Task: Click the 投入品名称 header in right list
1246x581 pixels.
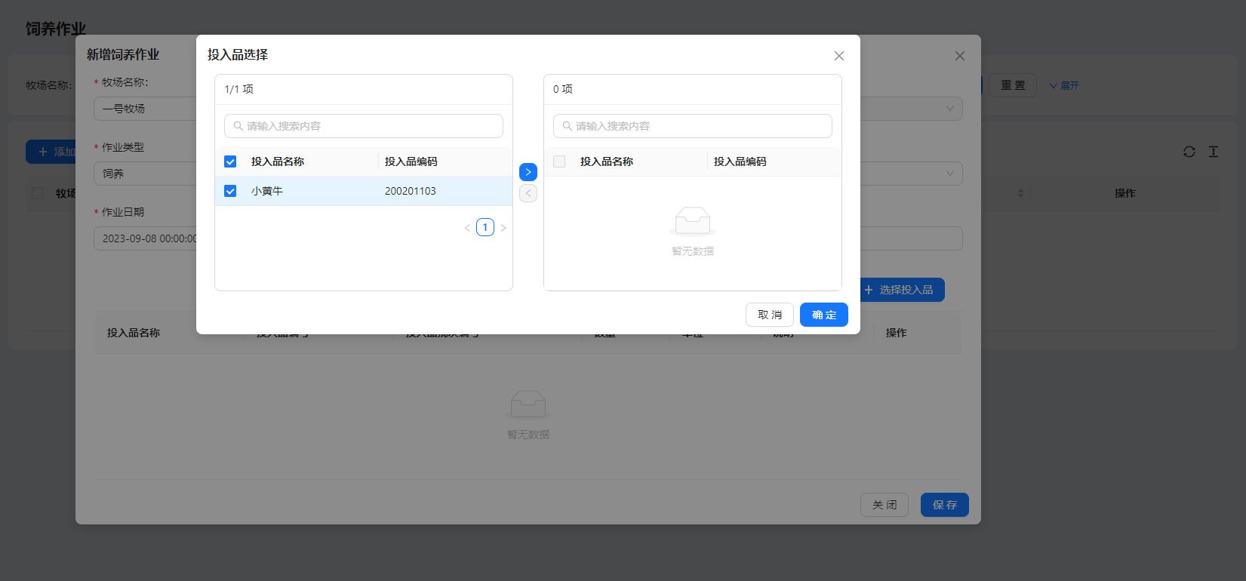Action: (x=607, y=161)
